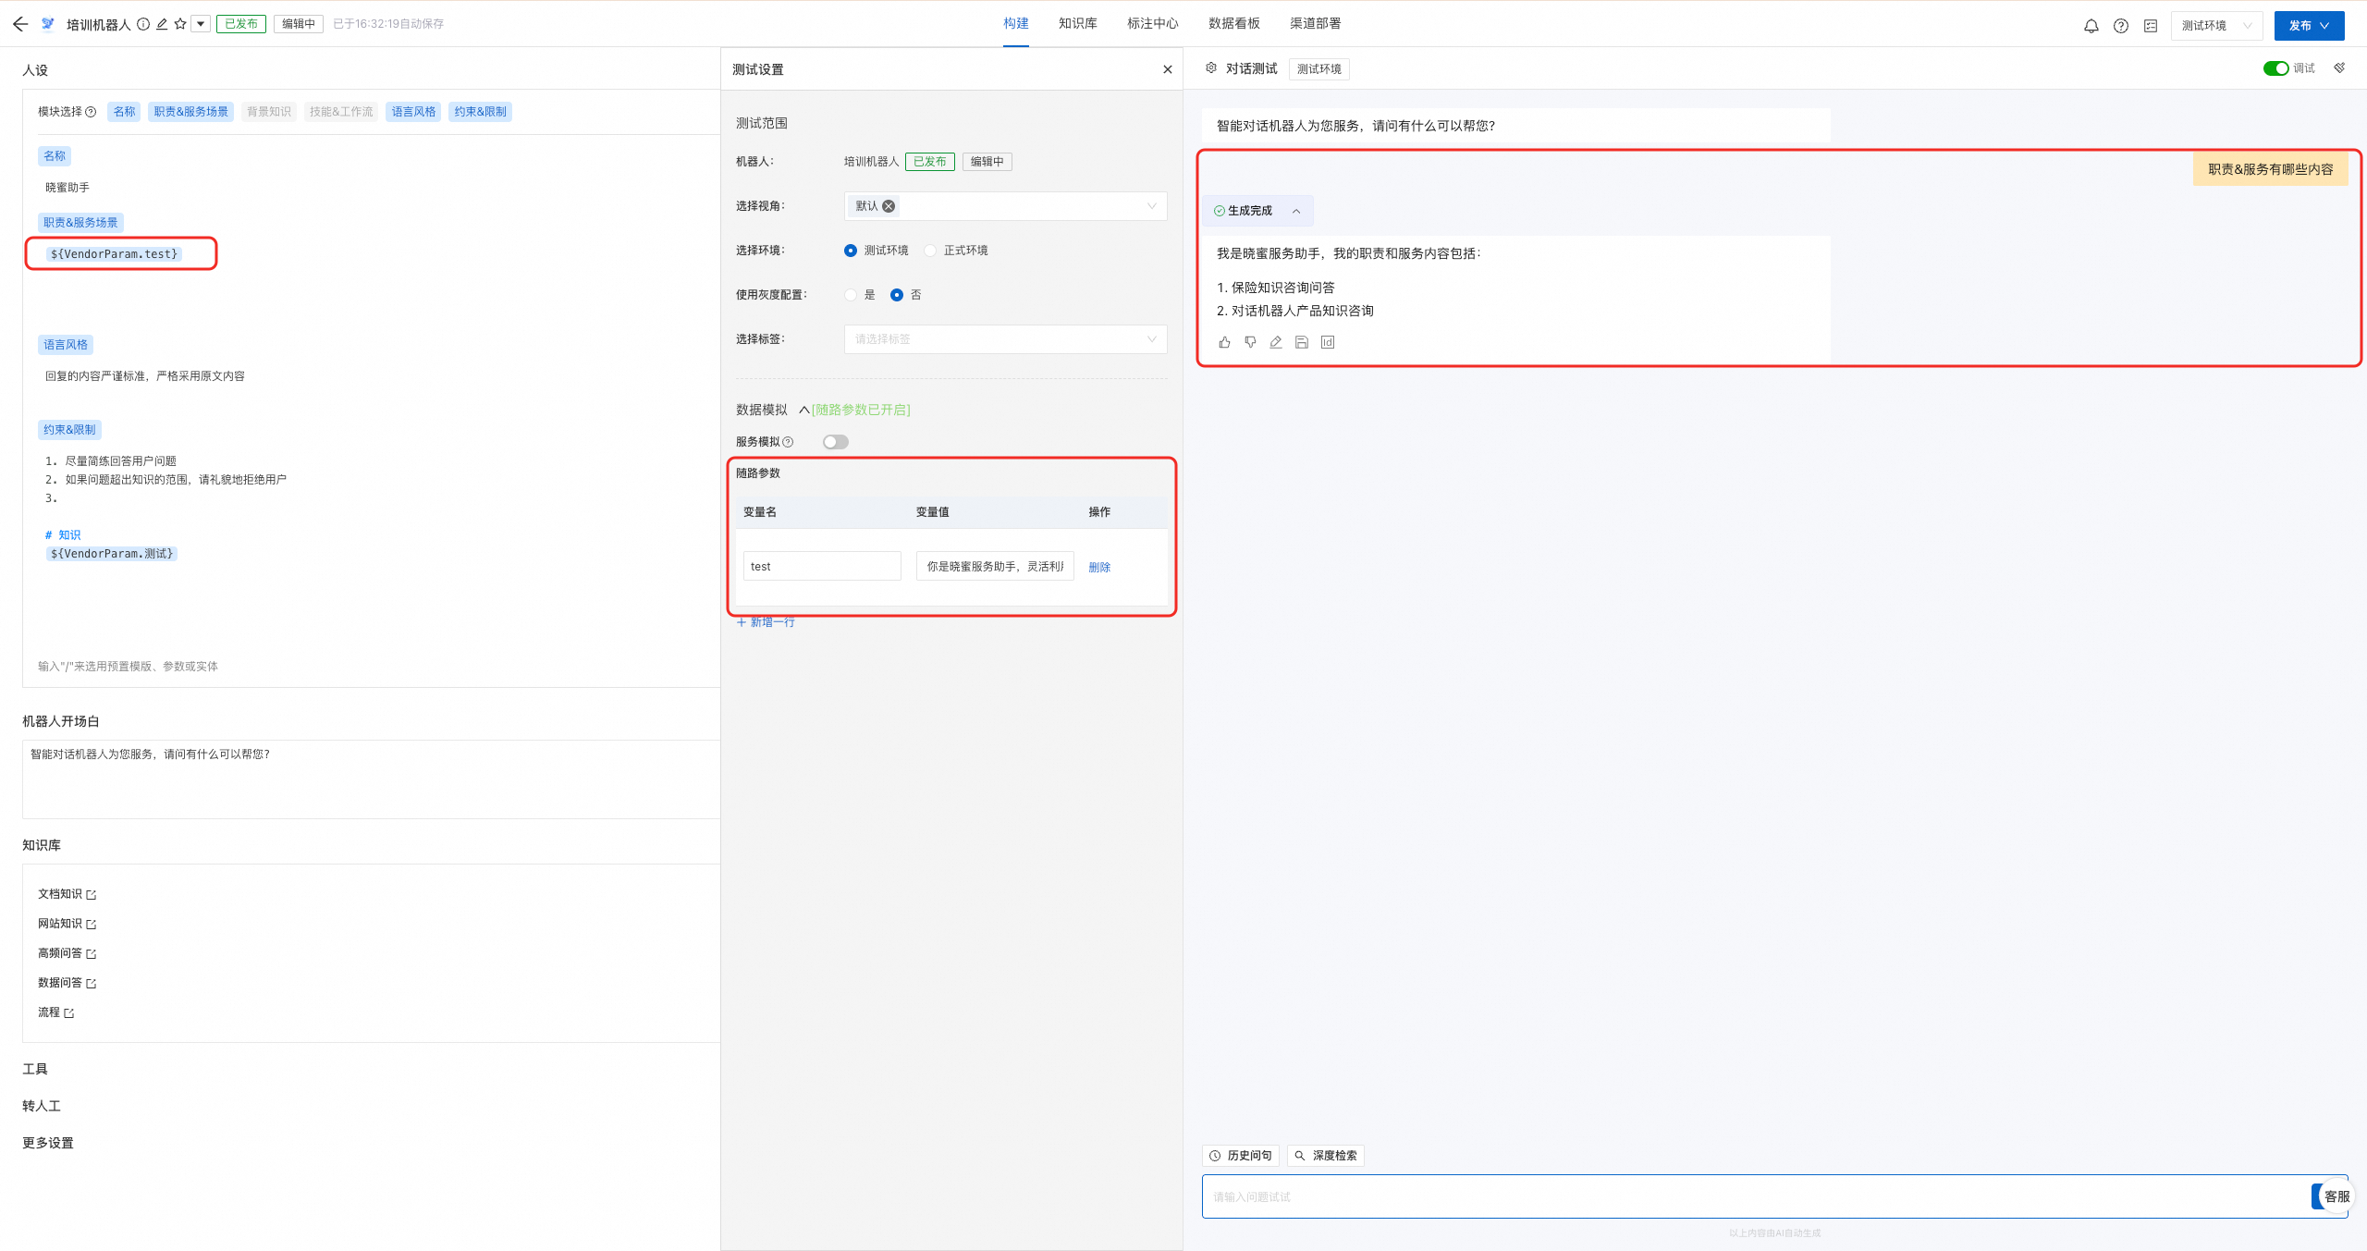Select 是 for 使用灰度配置
Image resolution: width=2367 pixels, height=1251 pixels.
(x=851, y=295)
